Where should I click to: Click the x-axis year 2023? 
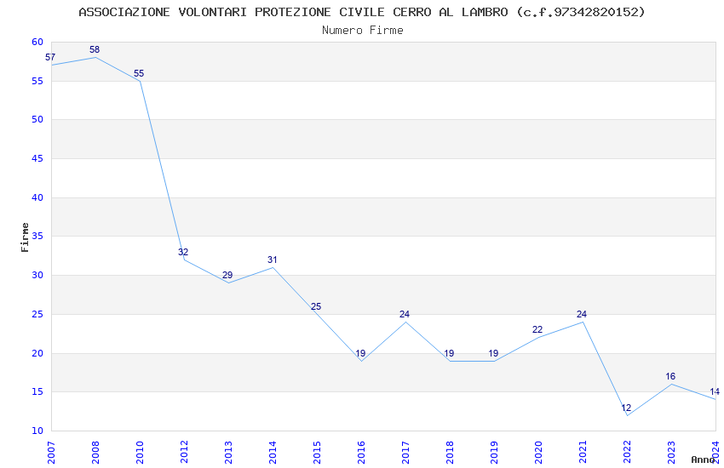[x=672, y=453]
